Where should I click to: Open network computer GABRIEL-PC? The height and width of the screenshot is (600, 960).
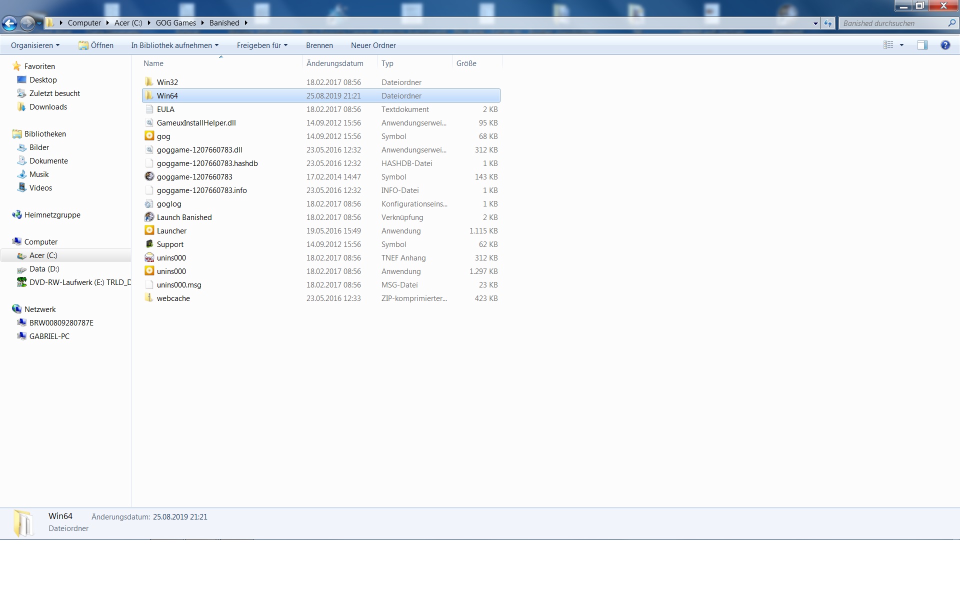click(x=49, y=336)
